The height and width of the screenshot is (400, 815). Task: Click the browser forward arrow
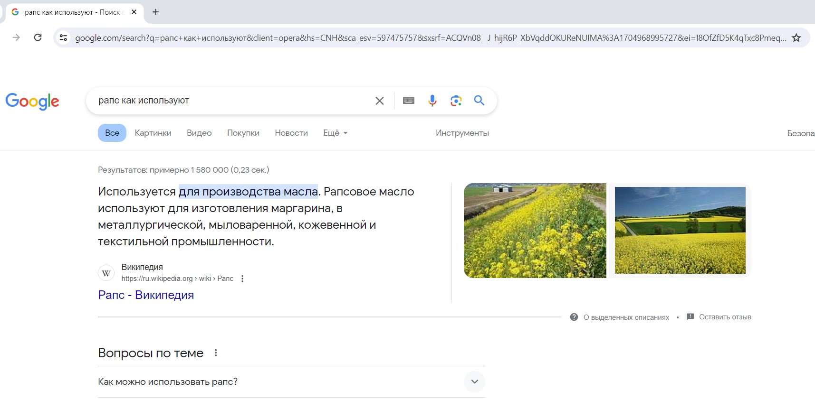click(x=16, y=37)
